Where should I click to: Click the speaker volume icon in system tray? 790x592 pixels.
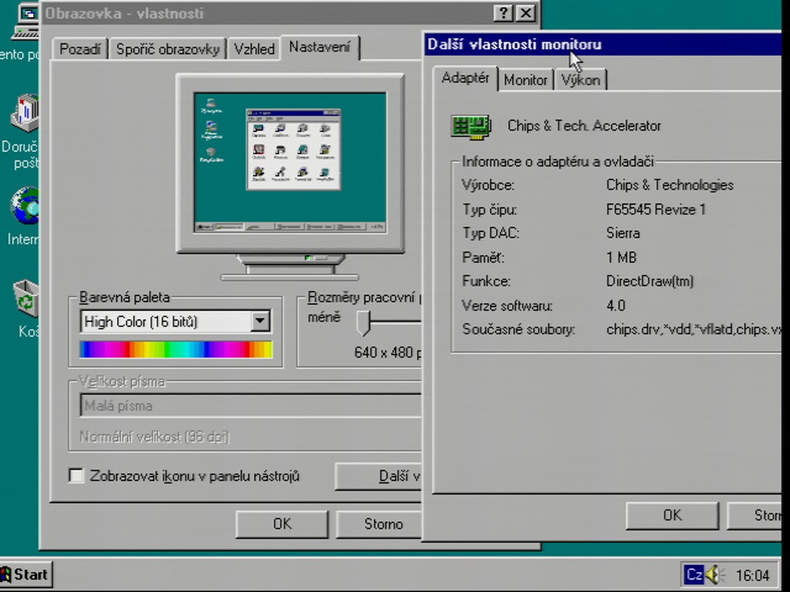[715, 574]
